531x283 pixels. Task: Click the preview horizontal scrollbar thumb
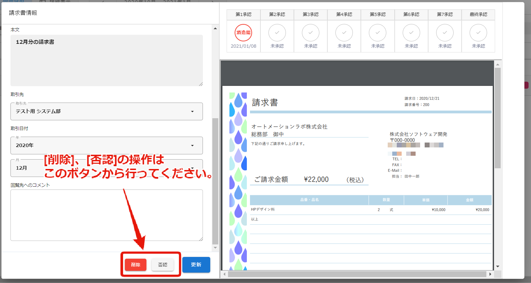357,274
